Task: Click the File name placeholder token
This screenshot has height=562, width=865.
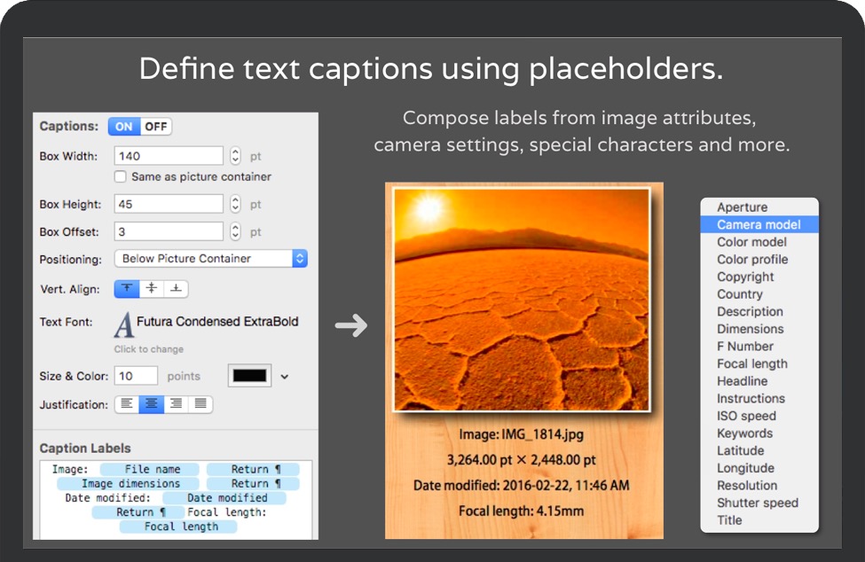Action: click(x=150, y=470)
